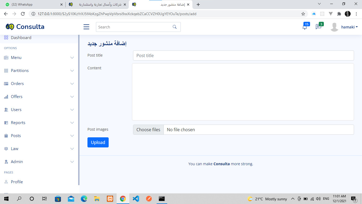
Task: Open Visual Studio Code from taskbar
Action: pos(136,199)
